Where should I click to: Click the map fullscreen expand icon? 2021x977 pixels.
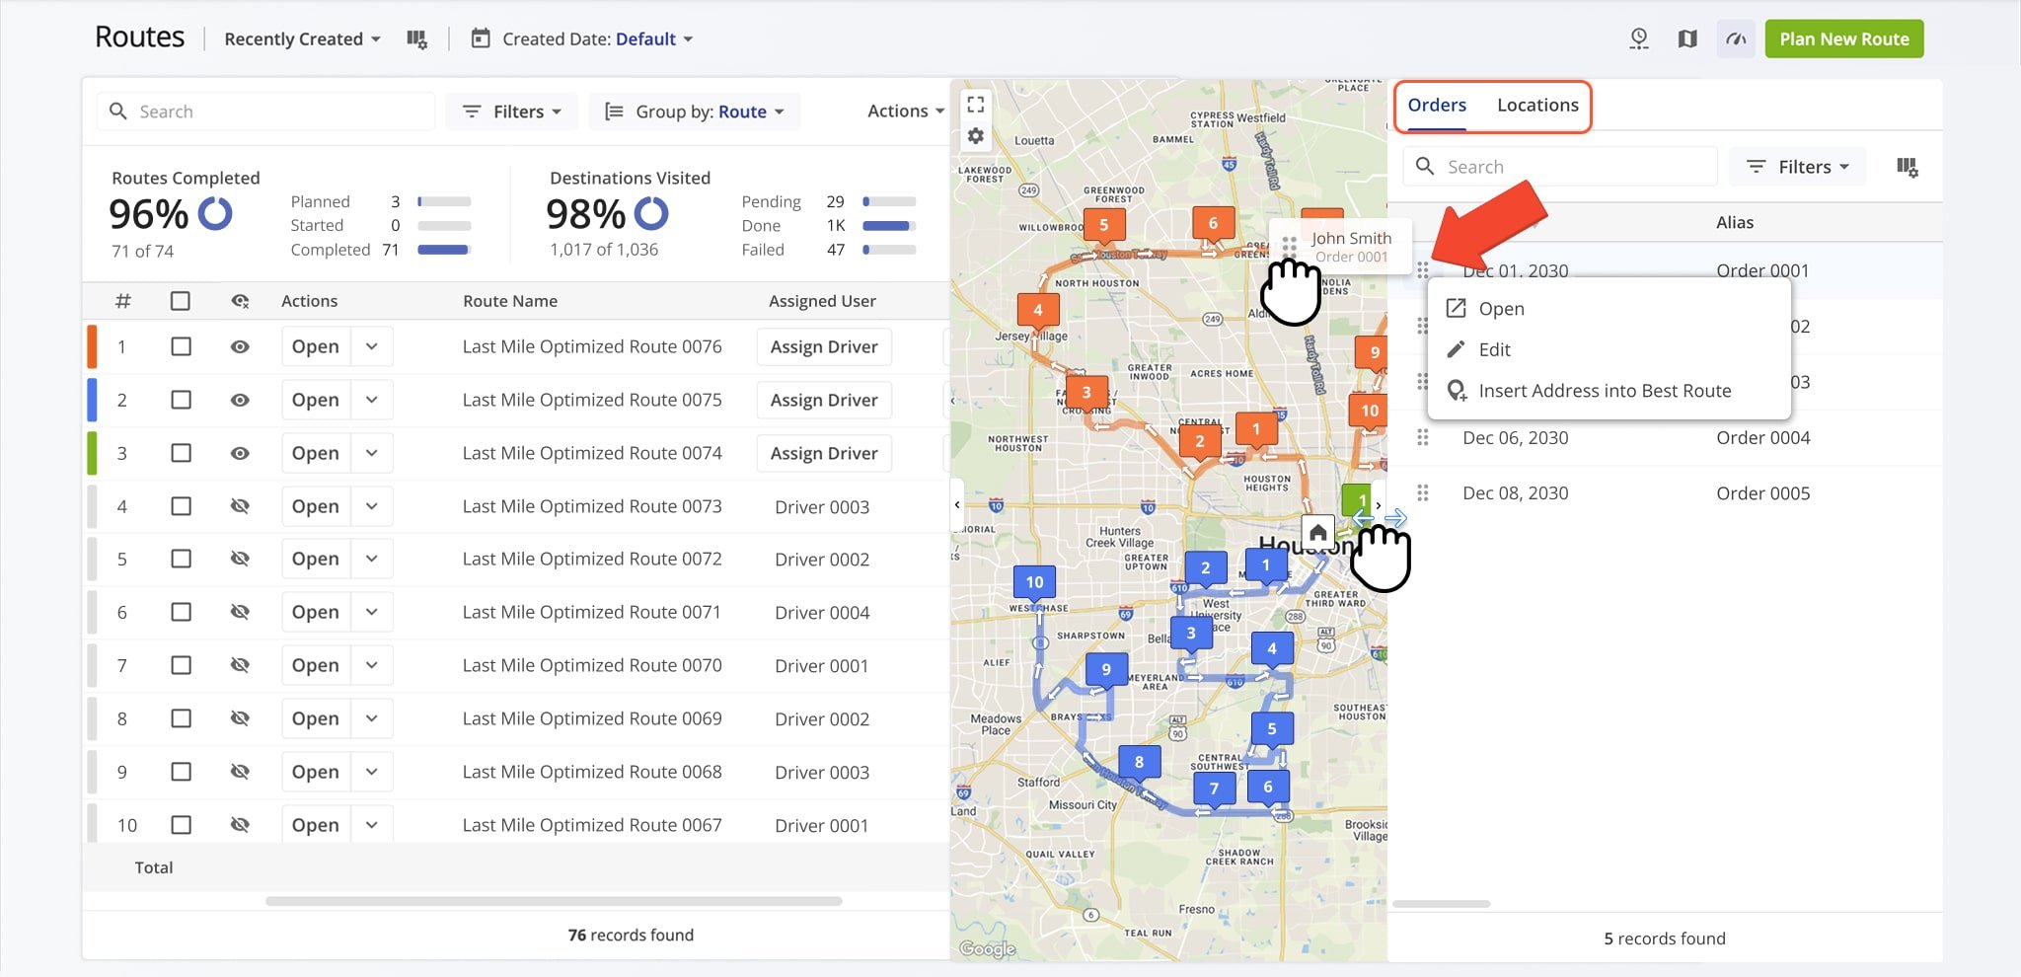(x=975, y=105)
